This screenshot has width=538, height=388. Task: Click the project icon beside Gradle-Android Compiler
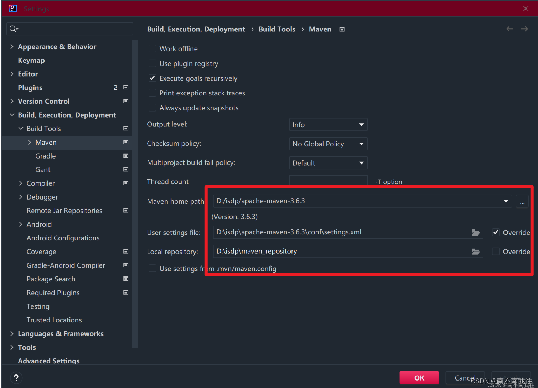click(126, 265)
